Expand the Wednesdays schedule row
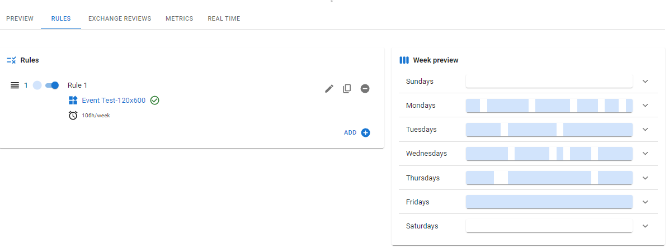The width and height of the screenshot is (669, 248). pyautogui.click(x=645, y=154)
